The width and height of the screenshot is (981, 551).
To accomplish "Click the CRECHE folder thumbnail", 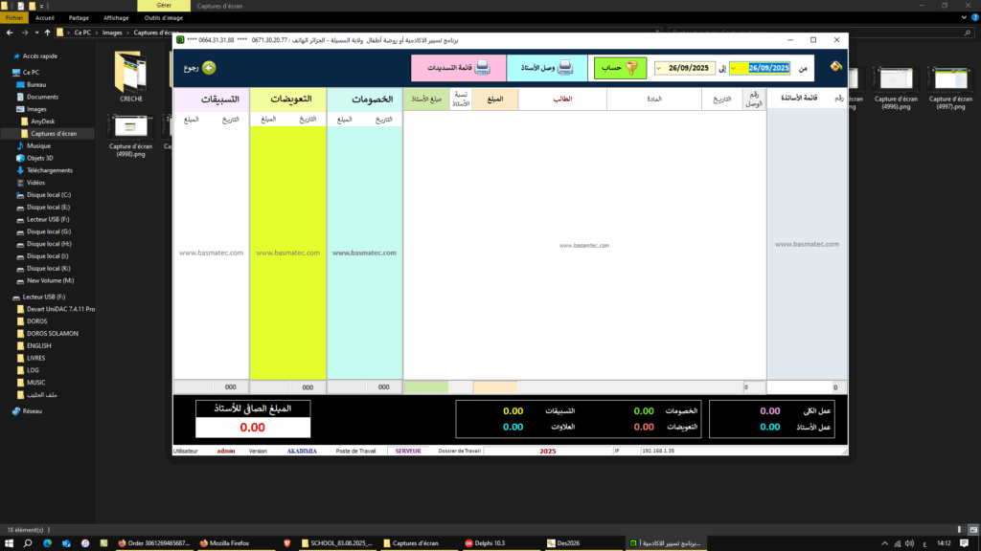I will 131,76.
